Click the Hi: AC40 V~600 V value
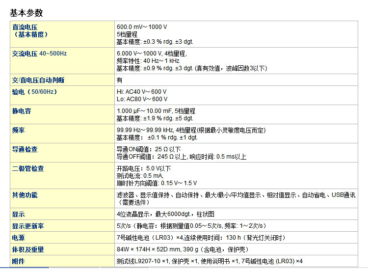368x274 pixels. click(141, 92)
